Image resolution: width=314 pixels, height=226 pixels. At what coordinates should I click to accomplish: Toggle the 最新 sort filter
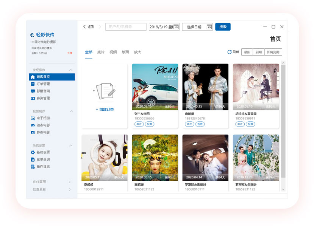tap(247, 52)
